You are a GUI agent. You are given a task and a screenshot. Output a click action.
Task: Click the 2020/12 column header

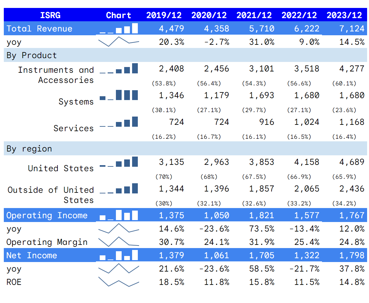coord(209,15)
